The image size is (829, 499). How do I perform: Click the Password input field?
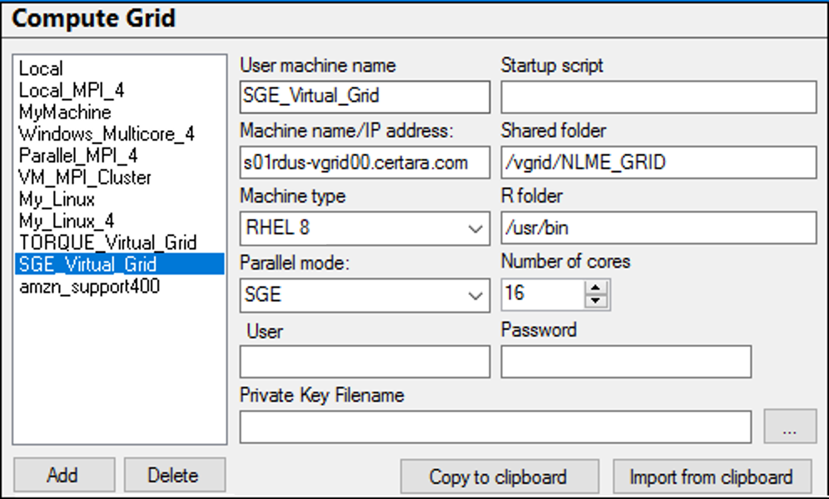tap(626, 362)
